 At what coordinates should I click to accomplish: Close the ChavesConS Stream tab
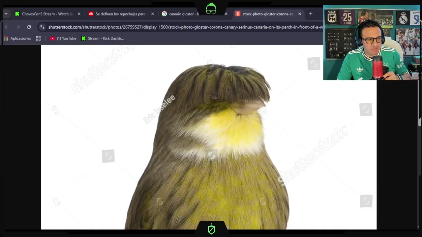[x=79, y=14]
